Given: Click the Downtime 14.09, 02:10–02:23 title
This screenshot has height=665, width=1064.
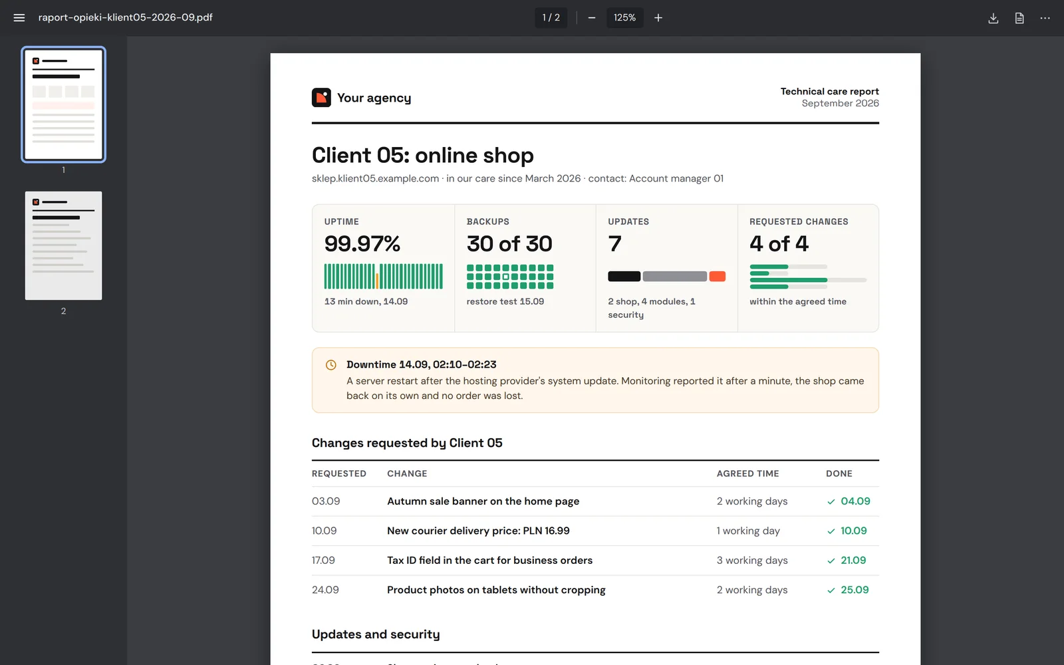Looking at the screenshot, I should (x=422, y=364).
